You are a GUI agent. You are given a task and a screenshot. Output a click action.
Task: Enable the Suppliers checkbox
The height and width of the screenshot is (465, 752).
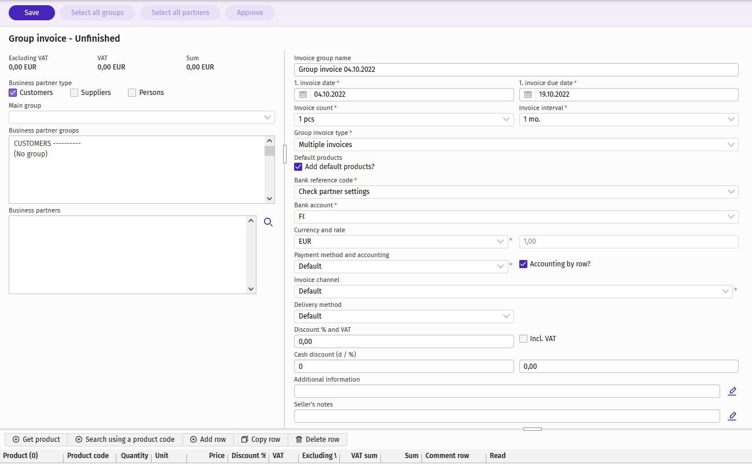click(74, 92)
